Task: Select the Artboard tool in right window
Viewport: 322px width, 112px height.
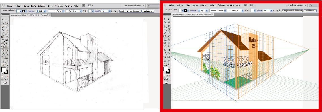Action: click(165, 61)
